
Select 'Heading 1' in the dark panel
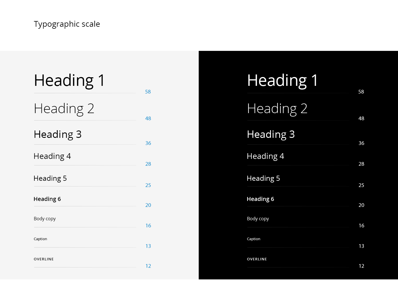[283, 80]
